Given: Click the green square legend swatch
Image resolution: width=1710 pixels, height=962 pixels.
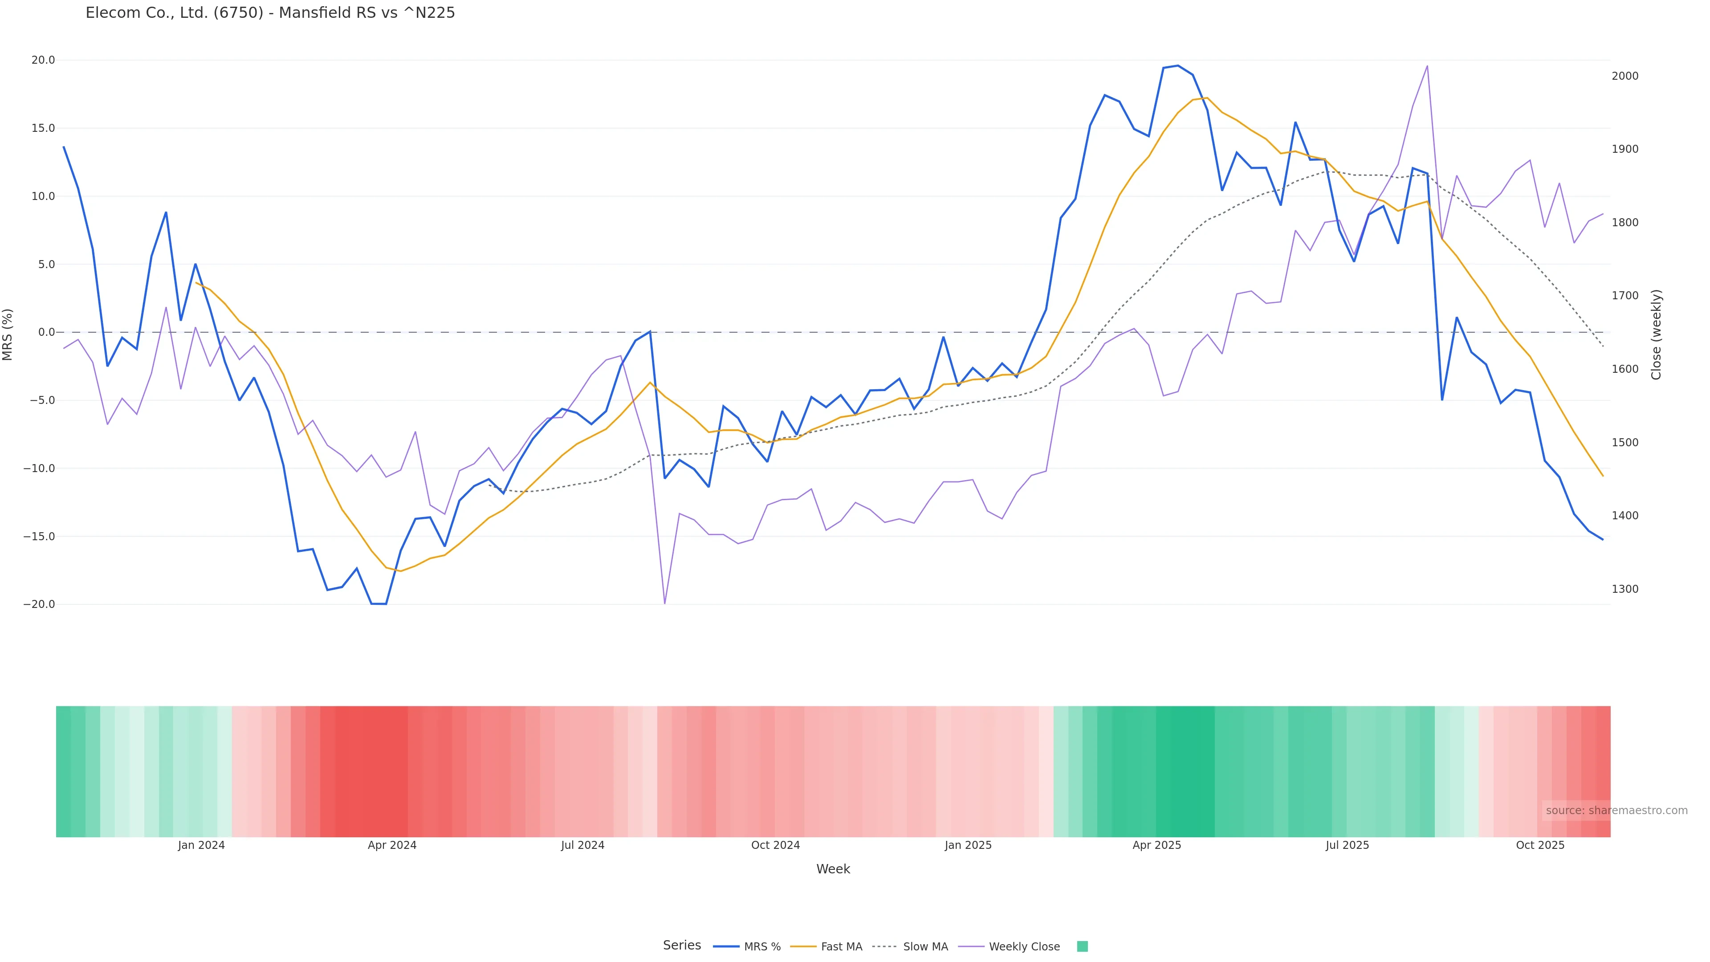Looking at the screenshot, I should [1082, 947].
